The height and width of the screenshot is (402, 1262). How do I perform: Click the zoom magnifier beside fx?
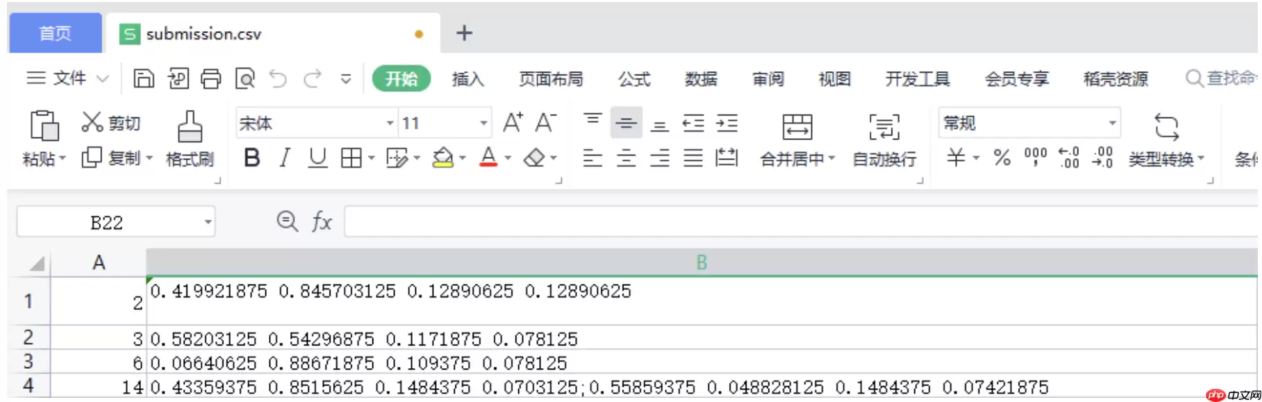click(287, 221)
